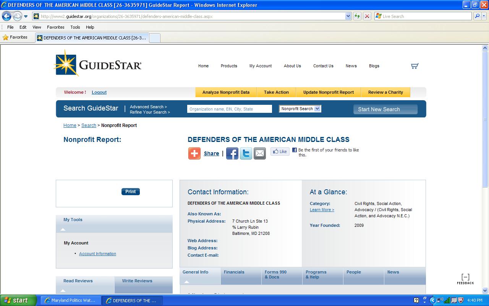Open the shopping cart icon
The width and height of the screenshot is (489, 306).
point(415,66)
